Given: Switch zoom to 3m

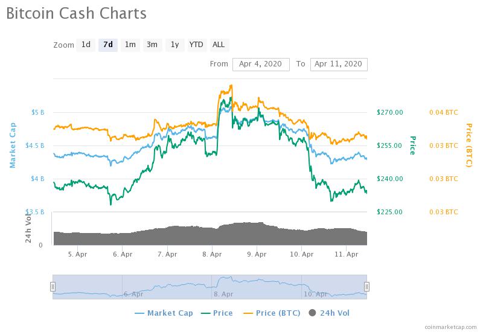Looking at the screenshot, I should pyautogui.click(x=152, y=45).
